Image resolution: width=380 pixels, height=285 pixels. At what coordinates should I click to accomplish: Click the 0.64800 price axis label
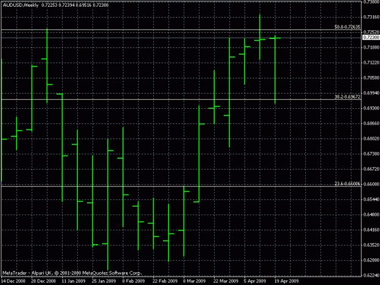pyautogui.click(x=371, y=215)
